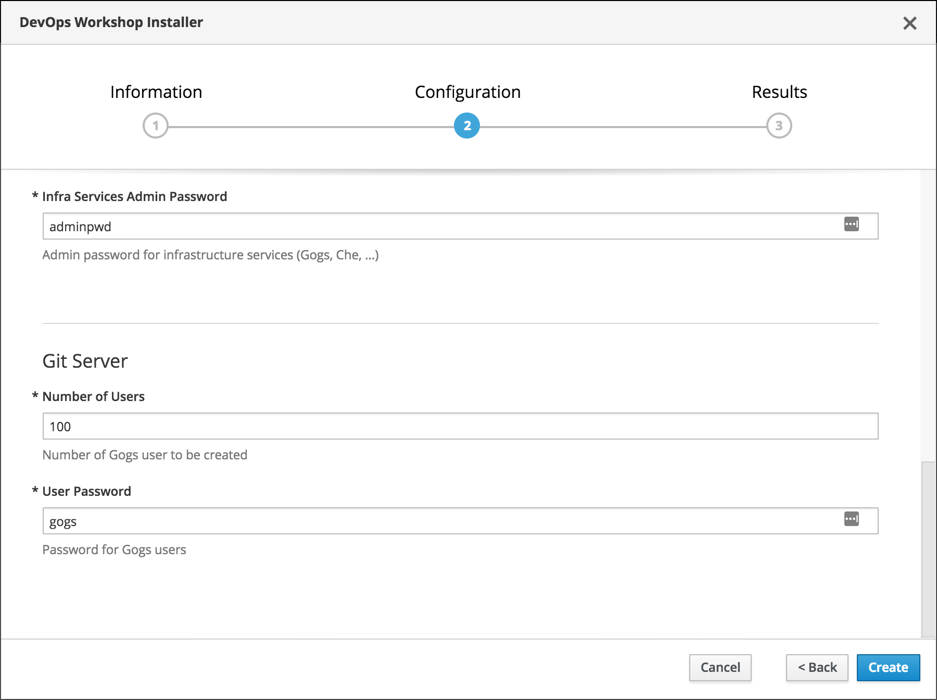Click the 'Number of Gogs user to be created' hint
Image resolution: width=937 pixels, height=700 pixels.
point(145,455)
